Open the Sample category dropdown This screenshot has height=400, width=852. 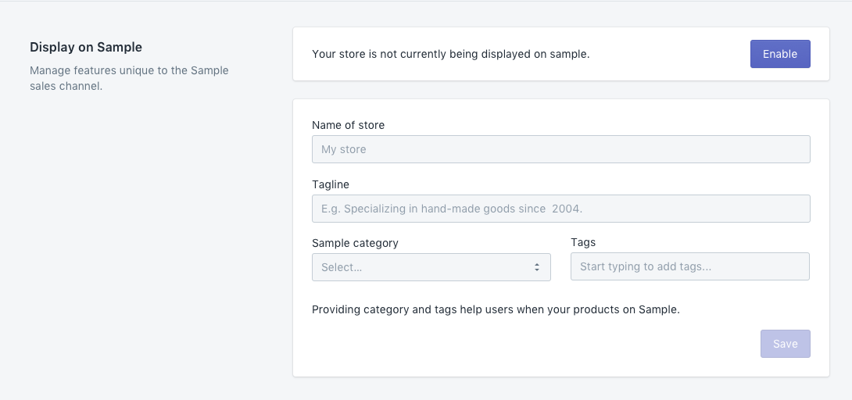tap(431, 267)
